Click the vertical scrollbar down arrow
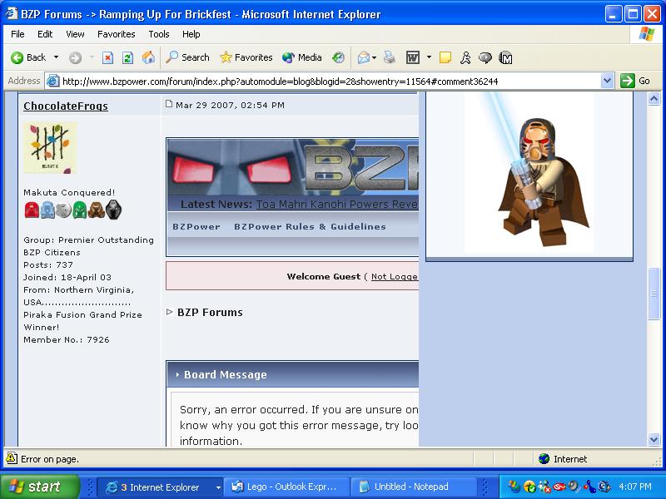This screenshot has height=499, width=666. coord(654,440)
